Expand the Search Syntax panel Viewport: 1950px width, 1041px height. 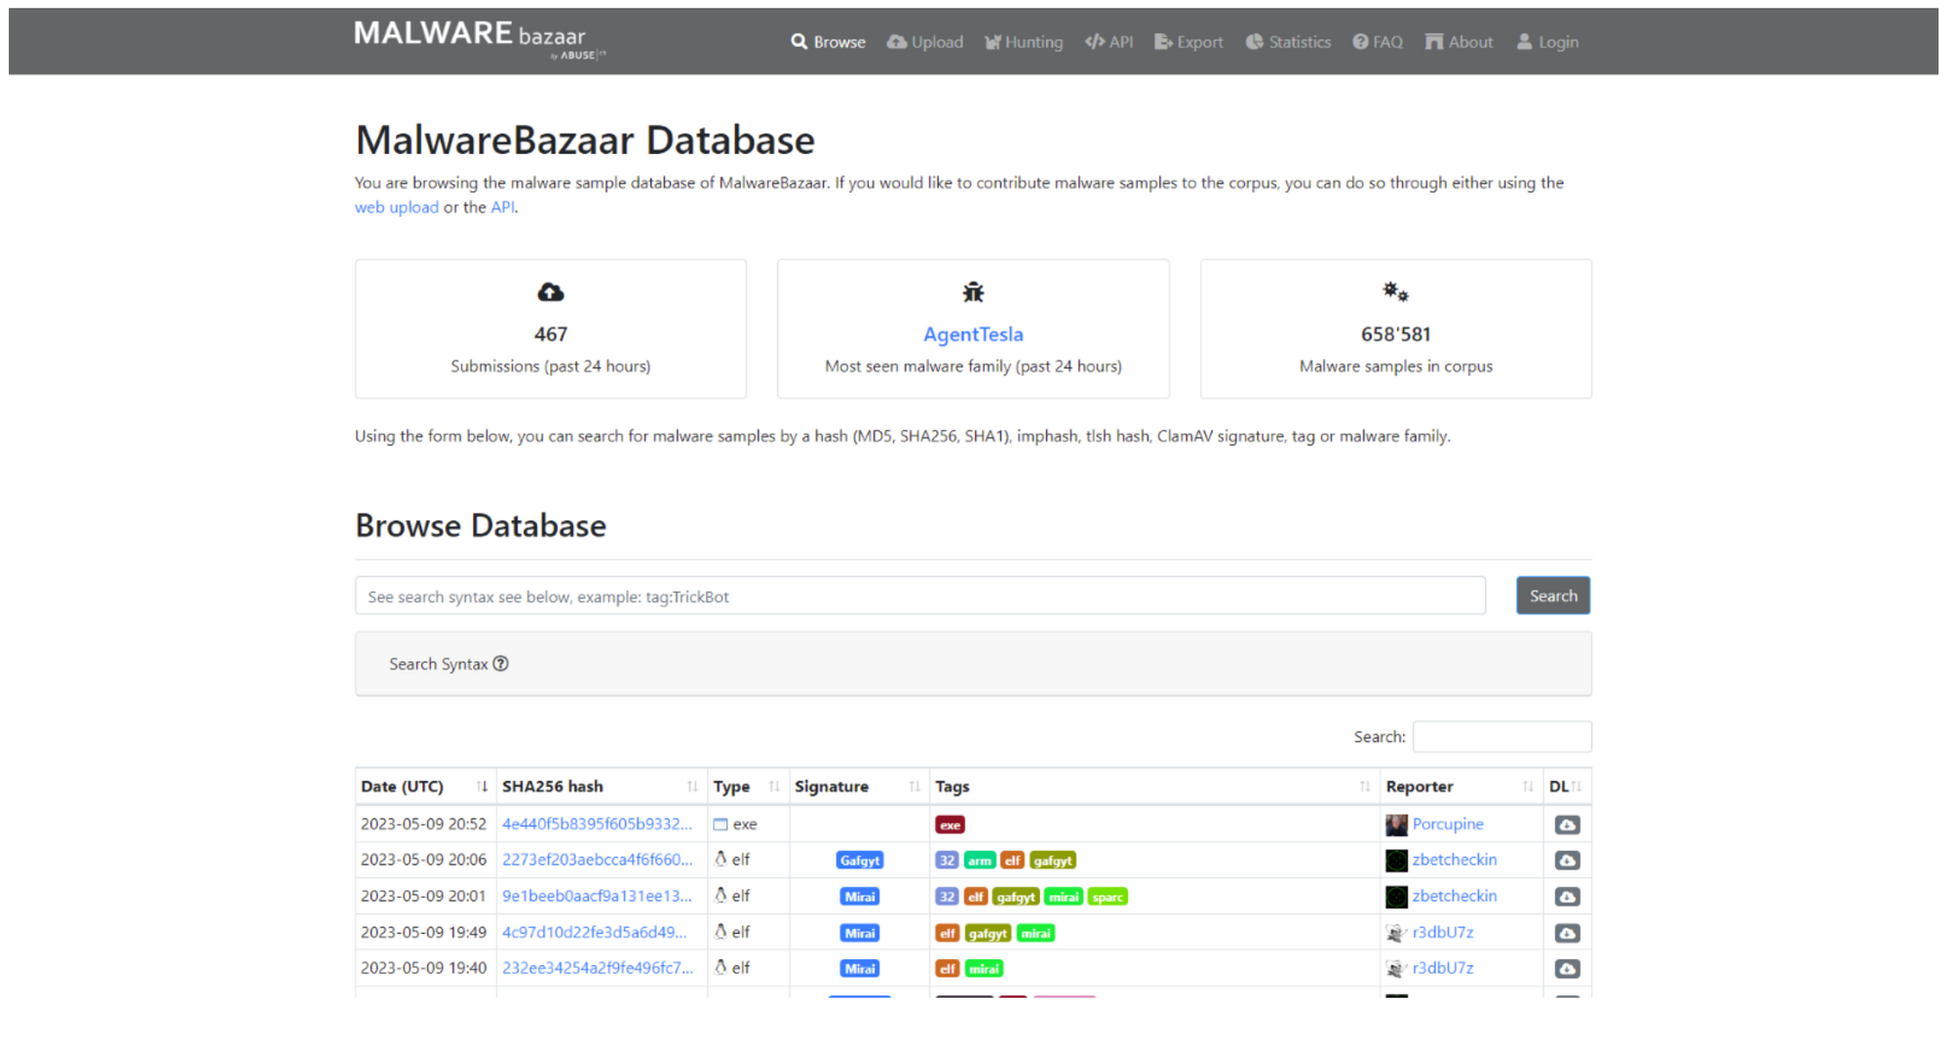(x=973, y=664)
